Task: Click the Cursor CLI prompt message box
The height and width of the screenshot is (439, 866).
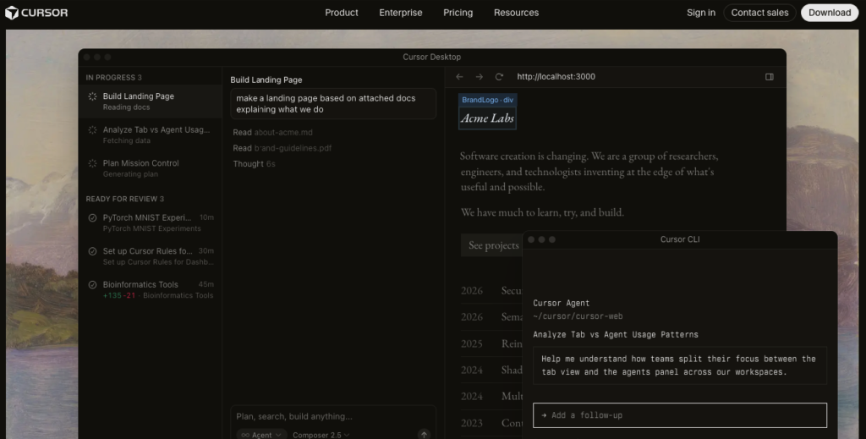Action: (680, 365)
